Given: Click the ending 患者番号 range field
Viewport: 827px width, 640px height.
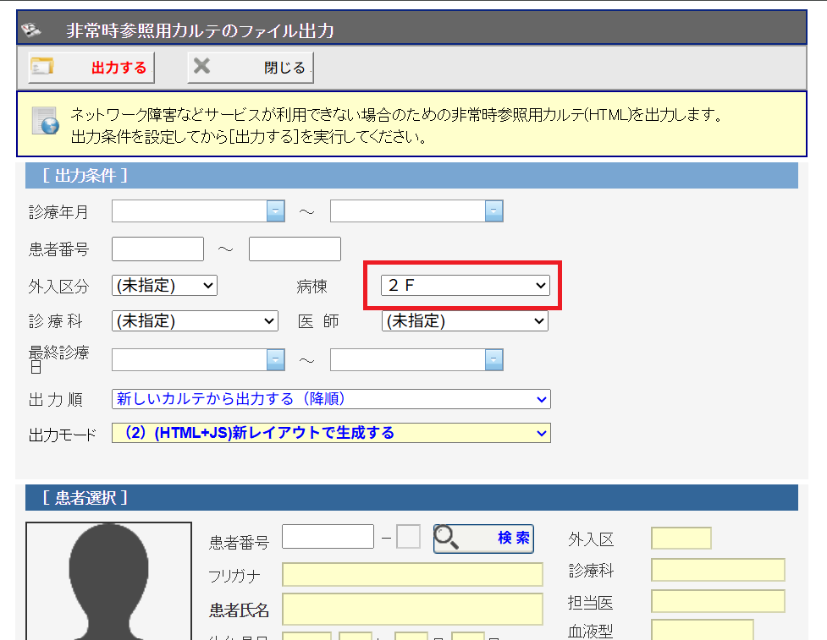Looking at the screenshot, I should pyautogui.click(x=295, y=249).
